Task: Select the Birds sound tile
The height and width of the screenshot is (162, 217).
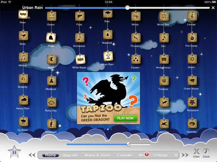Action: (23, 36)
